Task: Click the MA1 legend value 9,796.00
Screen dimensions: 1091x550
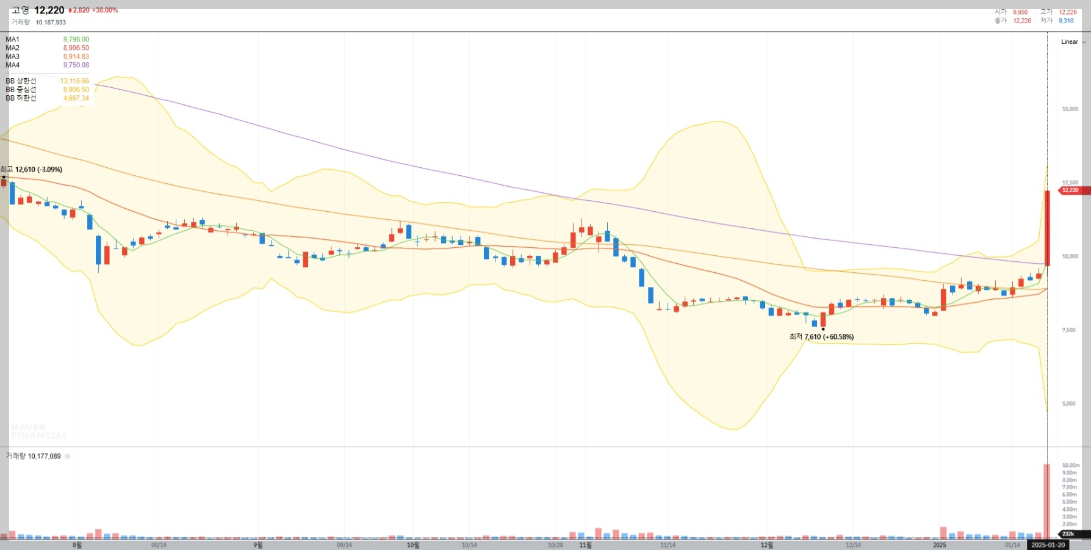Action: (x=76, y=39)
